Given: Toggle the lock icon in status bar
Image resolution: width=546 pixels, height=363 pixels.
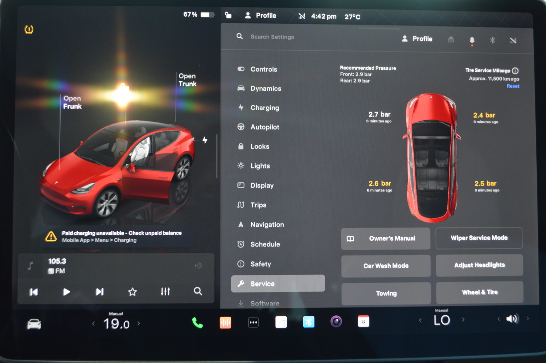Looking at the screenshot, I should click(x=228, y=15).
